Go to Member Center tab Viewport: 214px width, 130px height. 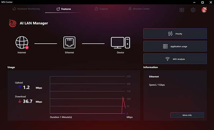139,9
